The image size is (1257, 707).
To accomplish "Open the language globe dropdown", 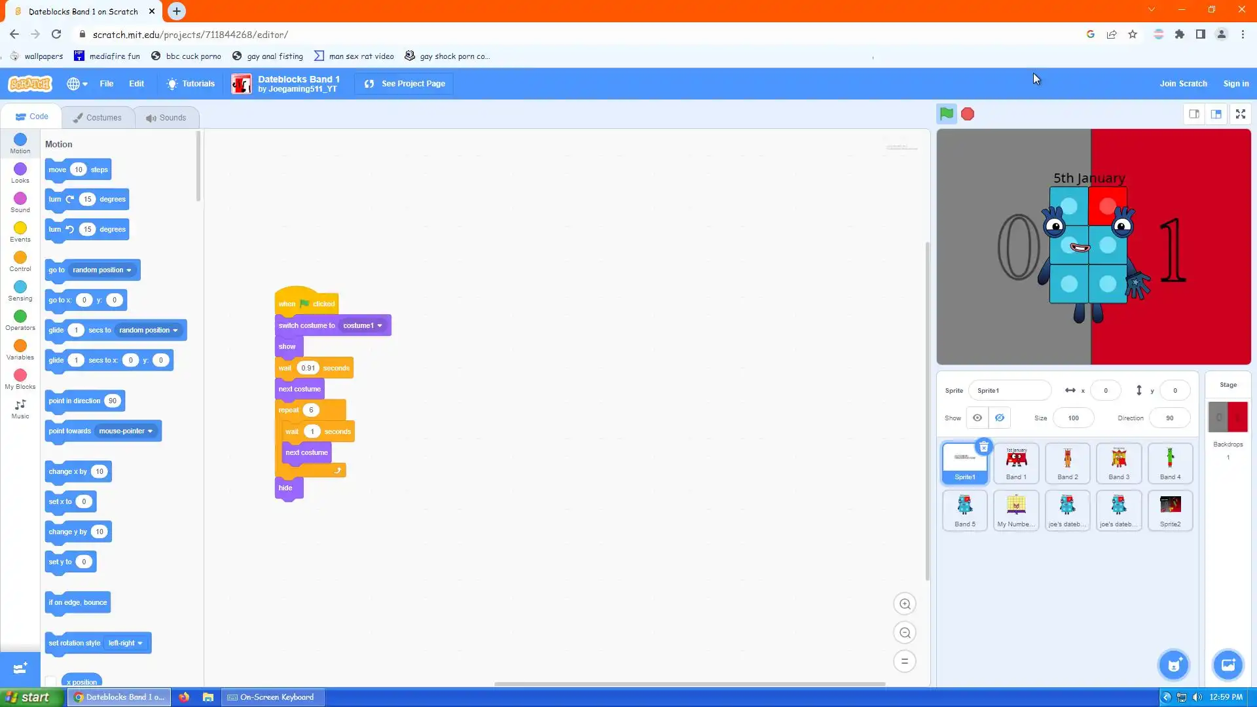I will [77, 84].
